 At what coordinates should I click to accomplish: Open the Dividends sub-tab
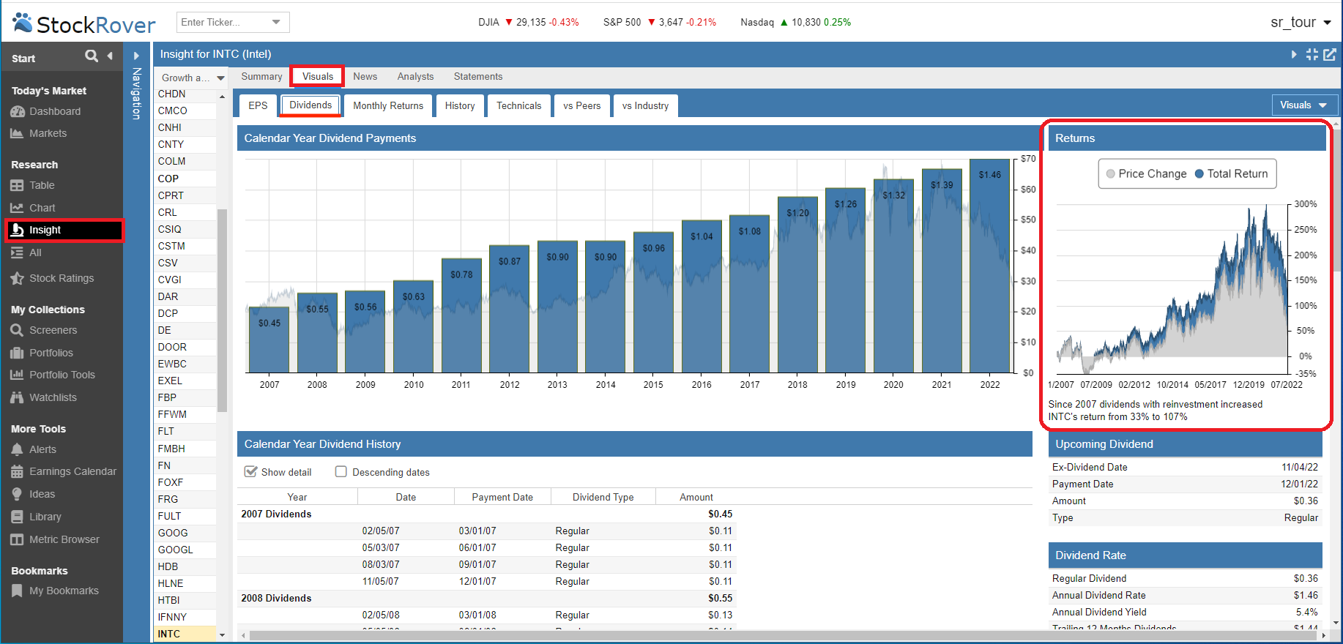310,105
